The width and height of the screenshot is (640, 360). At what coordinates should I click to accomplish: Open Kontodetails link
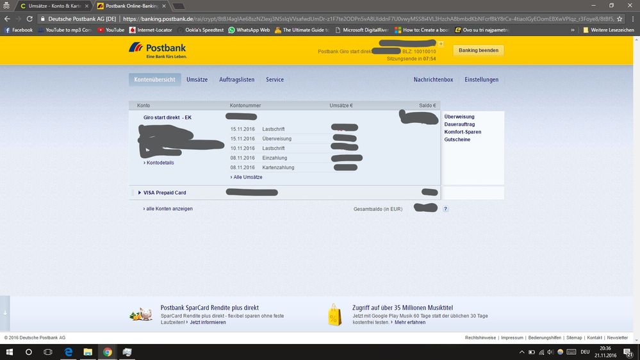pyautogui.click(x=159, y=163)
